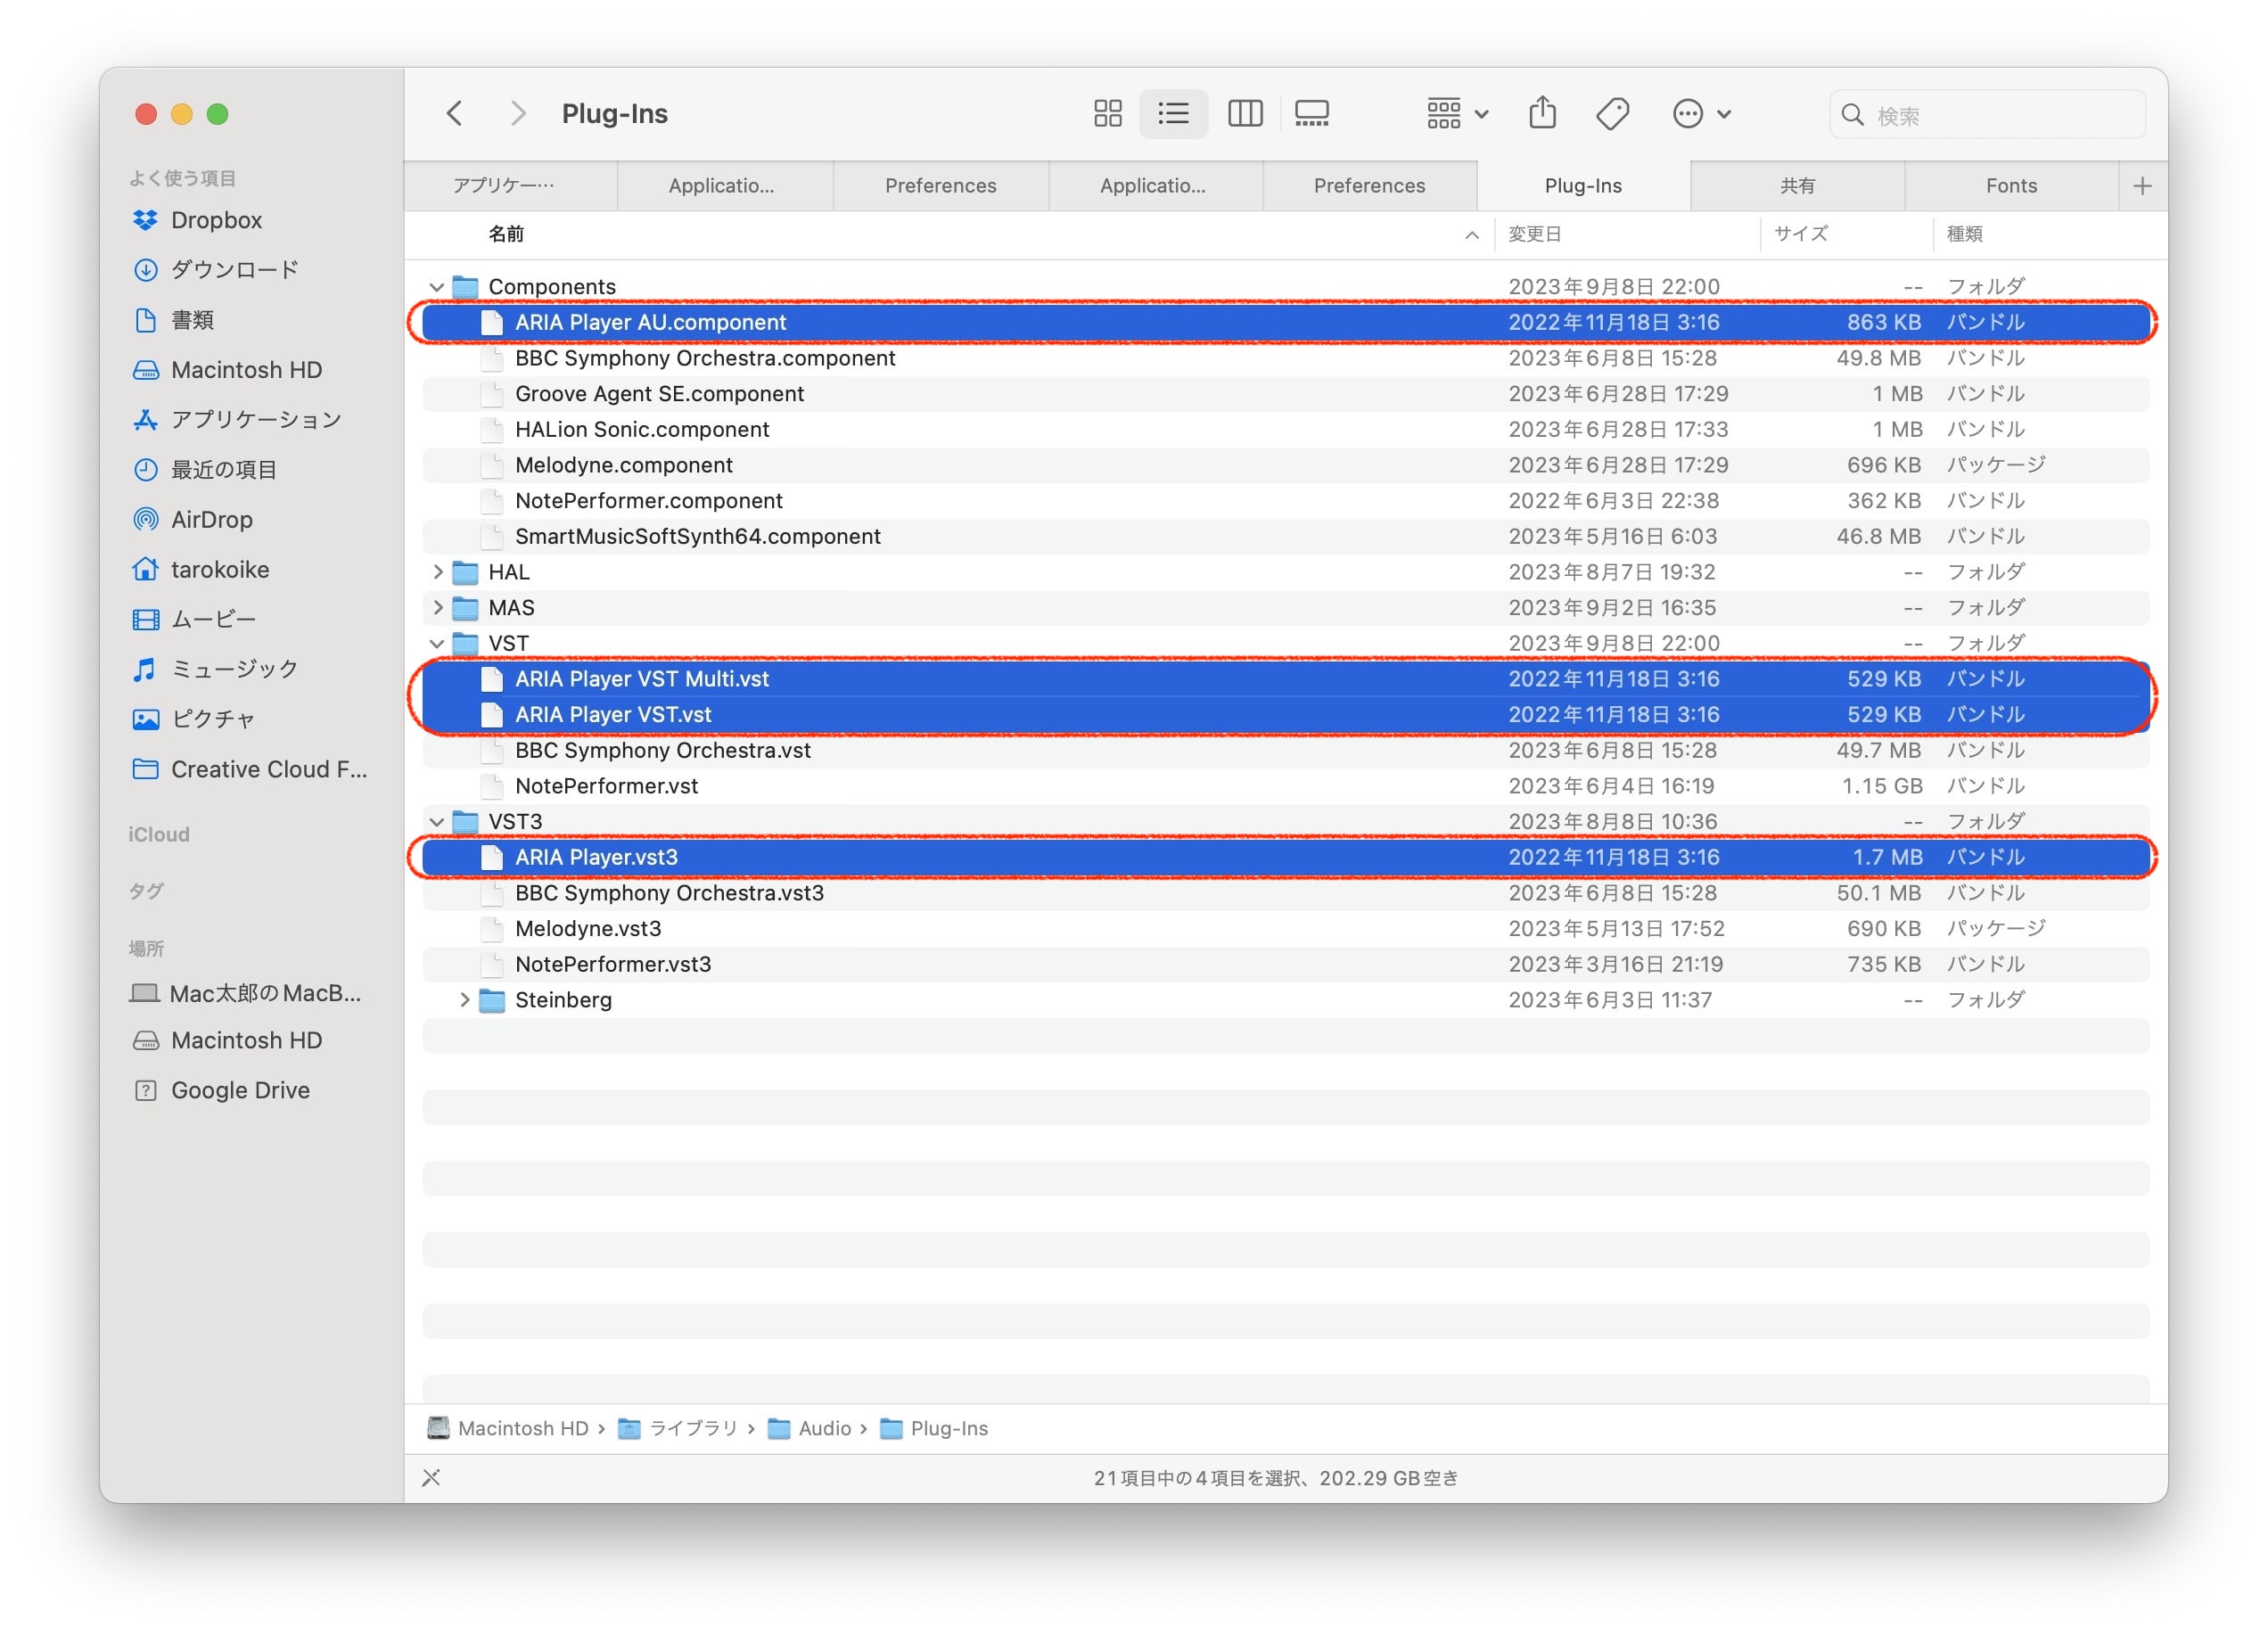Select ARIA Player.vst3 file

[x=1285, y=857]
